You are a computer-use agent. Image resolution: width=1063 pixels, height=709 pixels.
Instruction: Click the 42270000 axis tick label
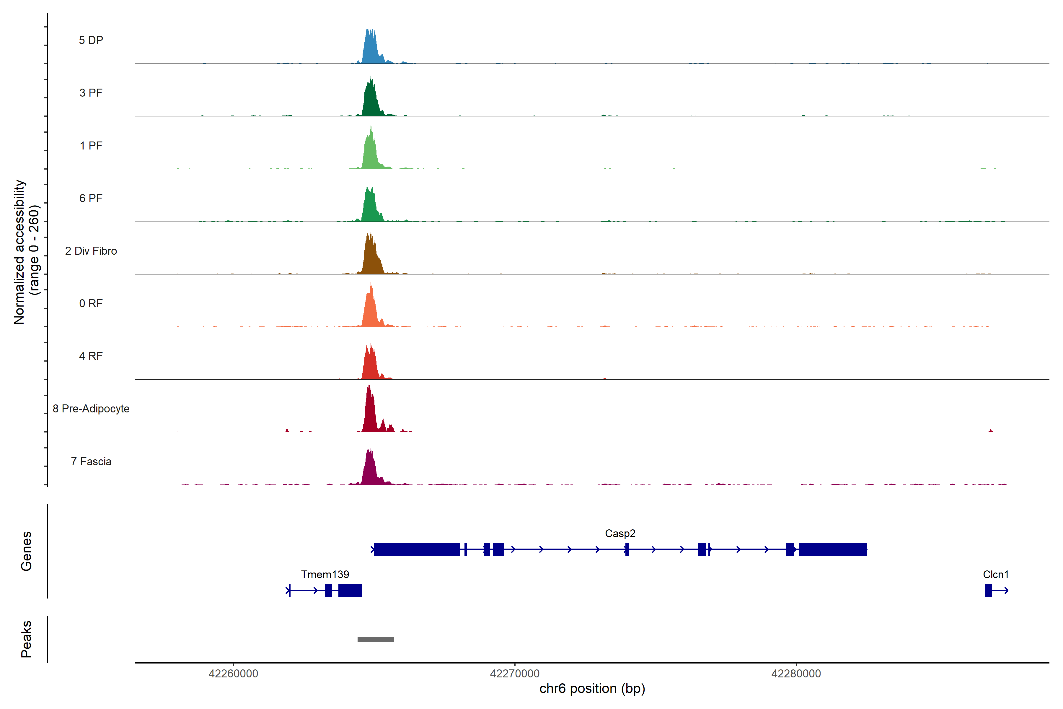[515, 674]
